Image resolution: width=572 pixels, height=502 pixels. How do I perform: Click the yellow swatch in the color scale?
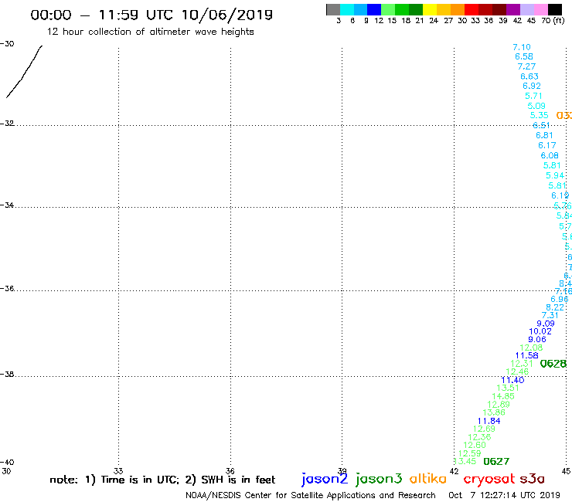click(x=430, y=9)
